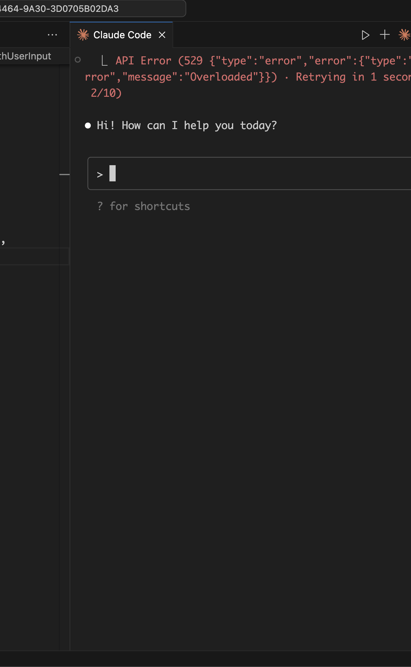This screenshot has width=411, height=667.
Task: Click the '>' prompt symbol
Action: point(100,175)
